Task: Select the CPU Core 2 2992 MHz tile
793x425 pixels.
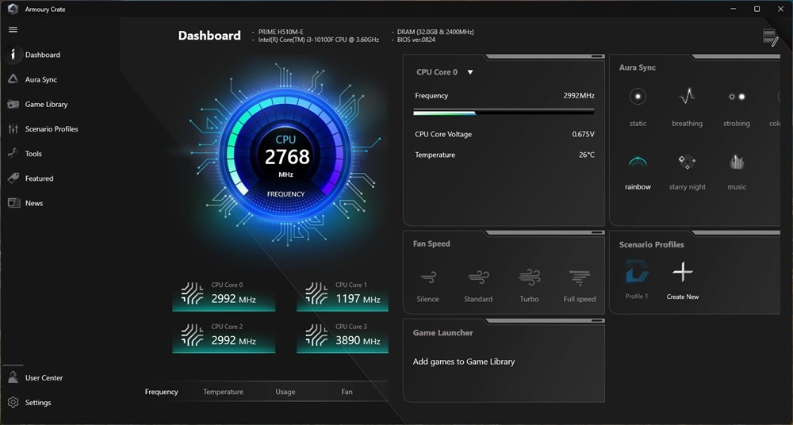Action: click(x=224, y=337)
